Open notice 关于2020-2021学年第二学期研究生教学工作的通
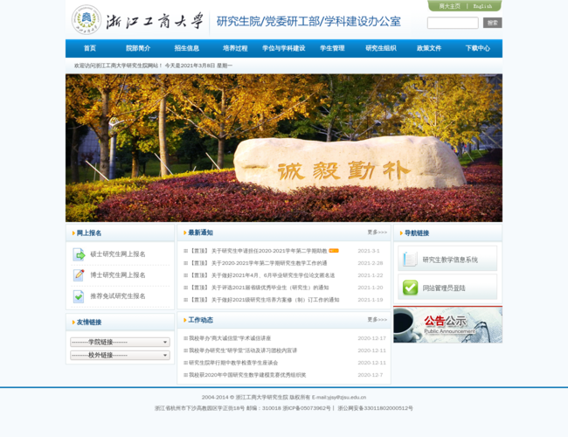This screenshot has width=568, height=437. point(258,263)
